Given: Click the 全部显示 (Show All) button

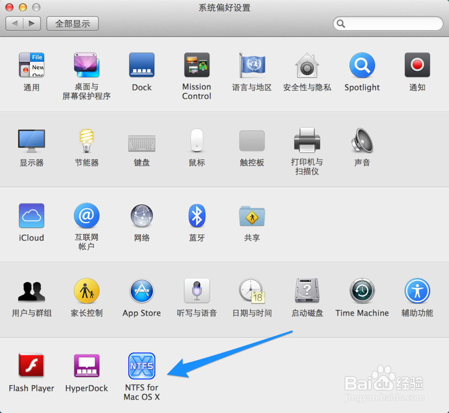Looking at the screenshot, I should pyautogui.click(x=72, y=23).
